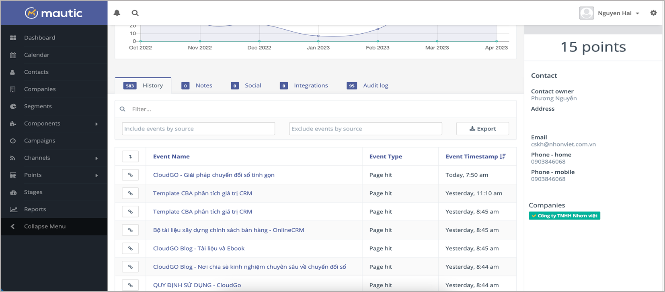Open the settings gear menu

(653, 13)
